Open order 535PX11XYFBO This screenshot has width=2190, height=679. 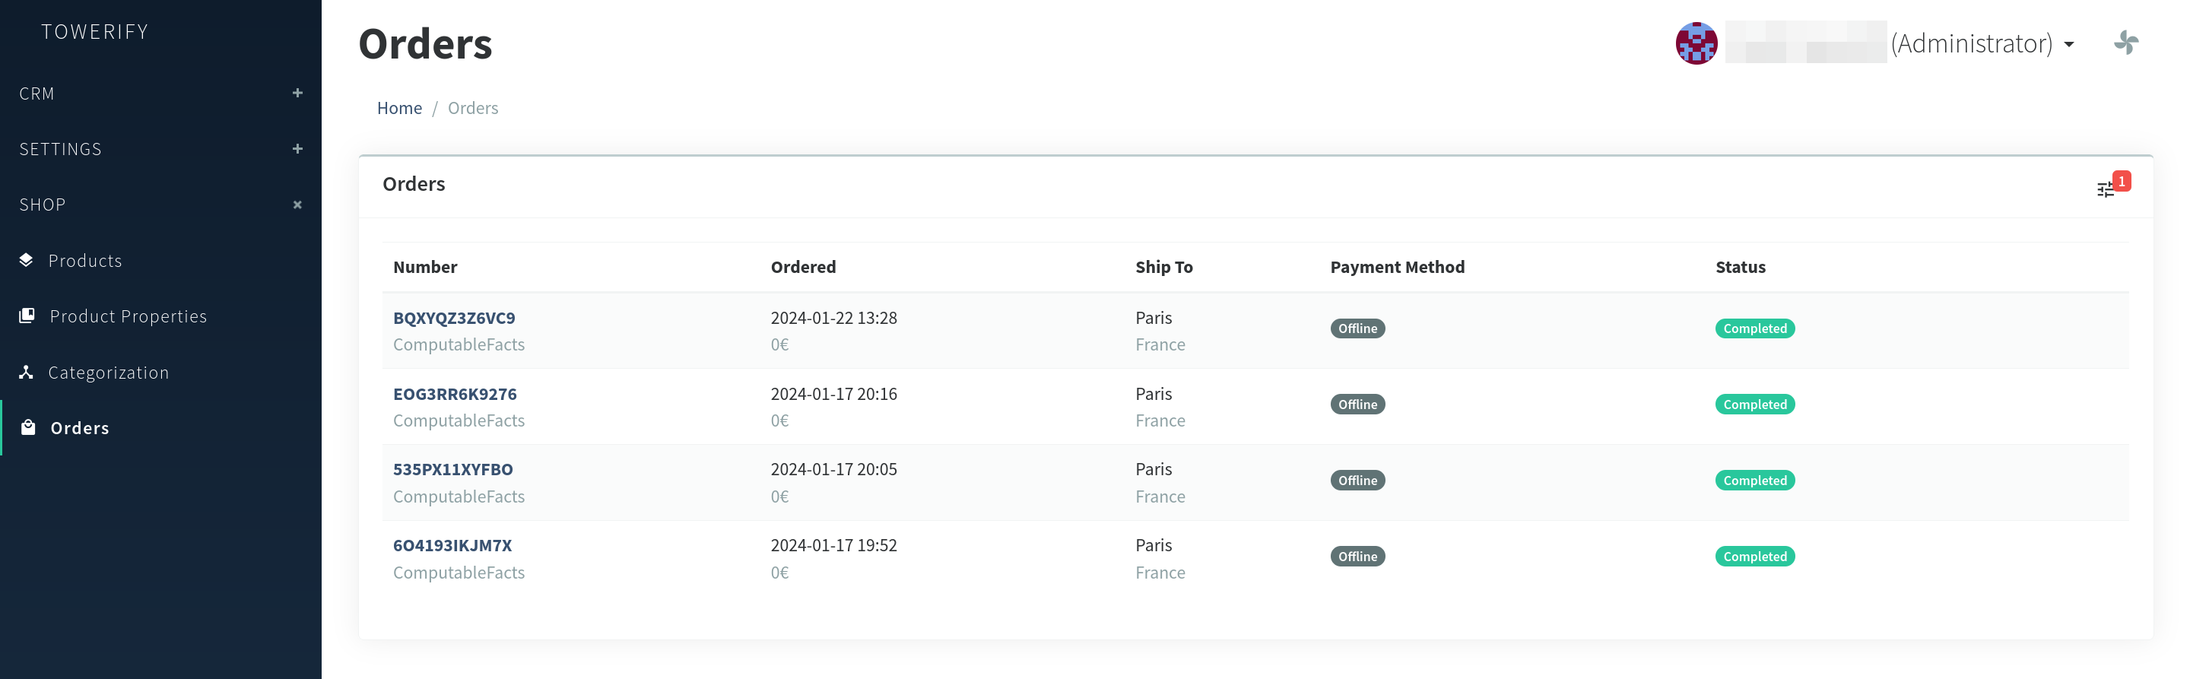pyautogui.click(x=452, y=469)
